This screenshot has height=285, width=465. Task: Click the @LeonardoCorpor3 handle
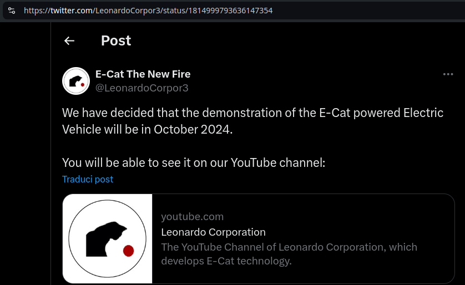pos(142,88)
